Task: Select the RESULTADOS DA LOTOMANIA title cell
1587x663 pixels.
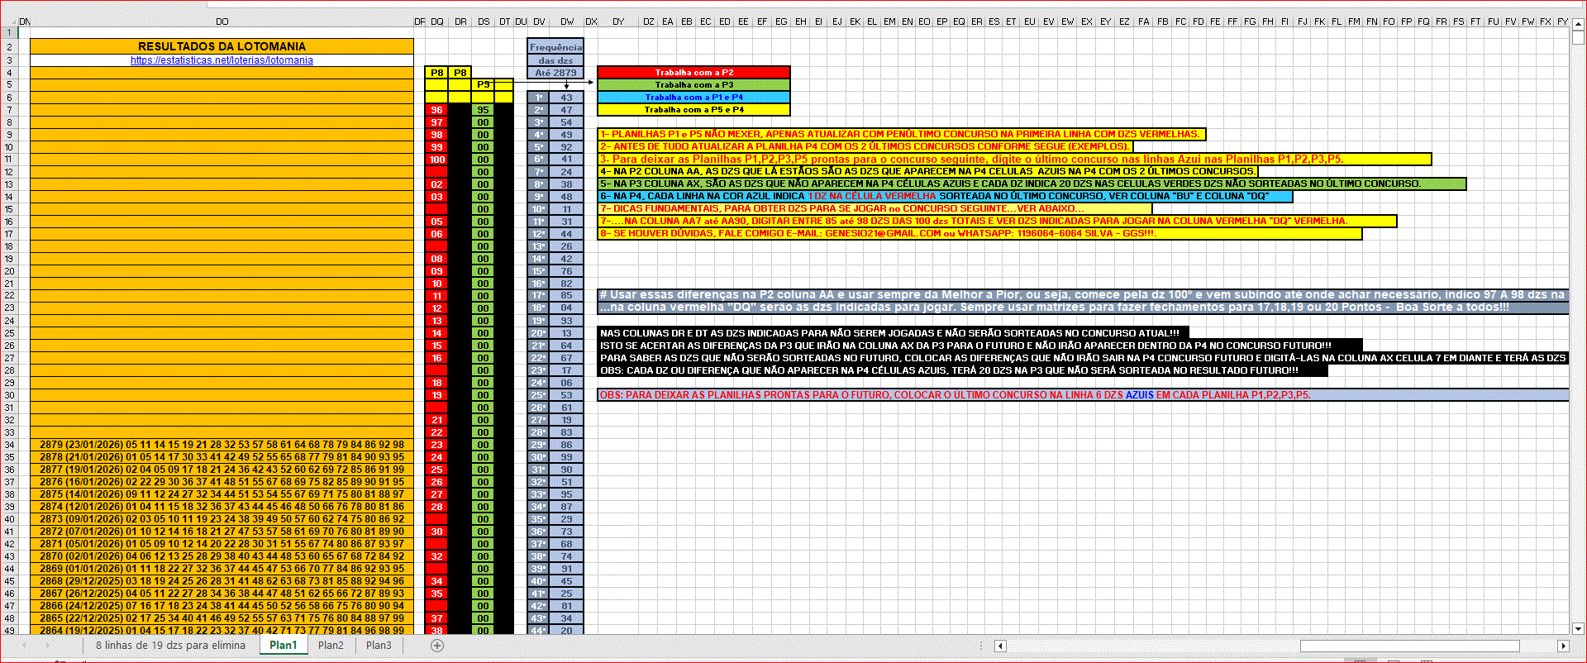Action: tap(222, 46)
